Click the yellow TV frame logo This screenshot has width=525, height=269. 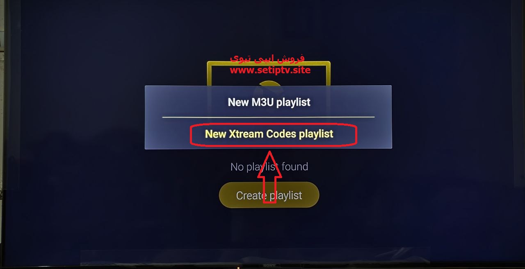pos(269,74)
